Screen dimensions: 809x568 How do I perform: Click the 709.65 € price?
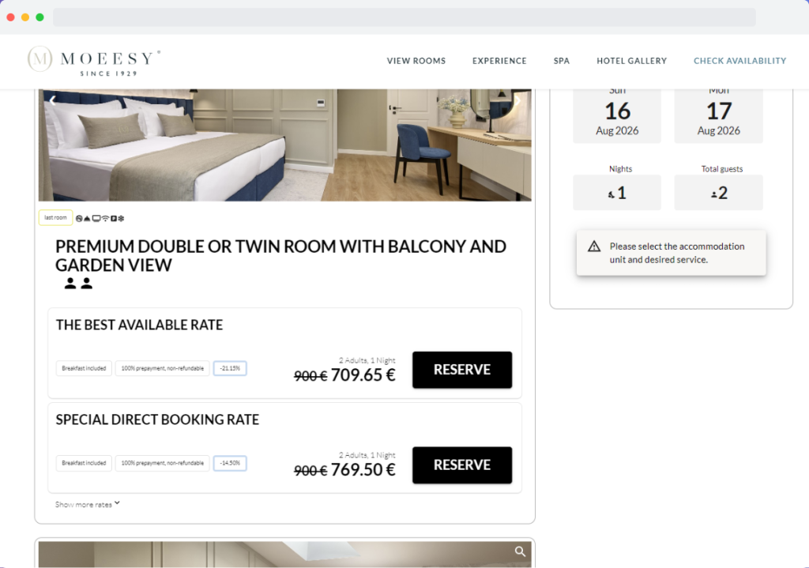(363, 375)
